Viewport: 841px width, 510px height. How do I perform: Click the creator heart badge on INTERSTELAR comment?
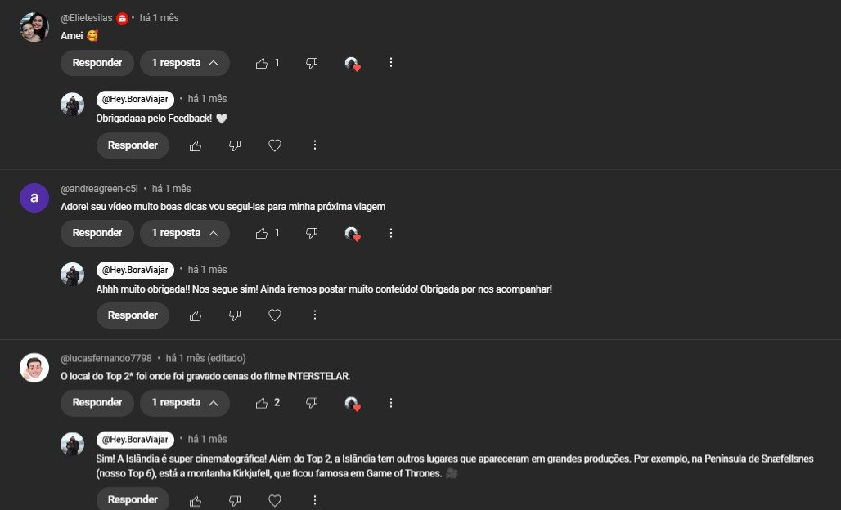[x=353, y=404]
